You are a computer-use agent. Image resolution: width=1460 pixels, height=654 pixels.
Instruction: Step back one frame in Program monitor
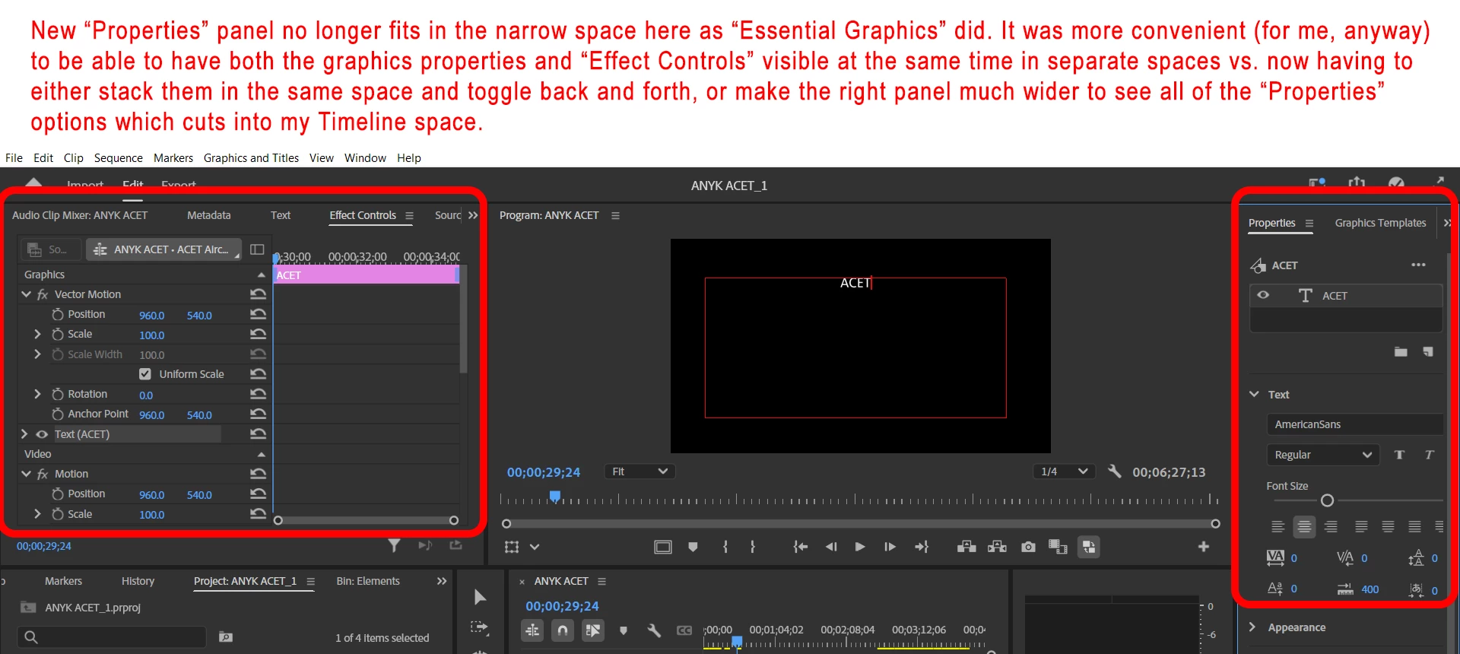(831, 547)
